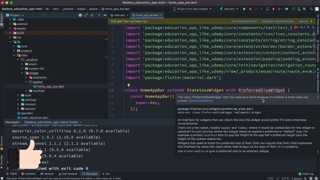Screen dimensions: 320x180
Task: Click the white square icon at toolbar end
Action: [317, 9]
